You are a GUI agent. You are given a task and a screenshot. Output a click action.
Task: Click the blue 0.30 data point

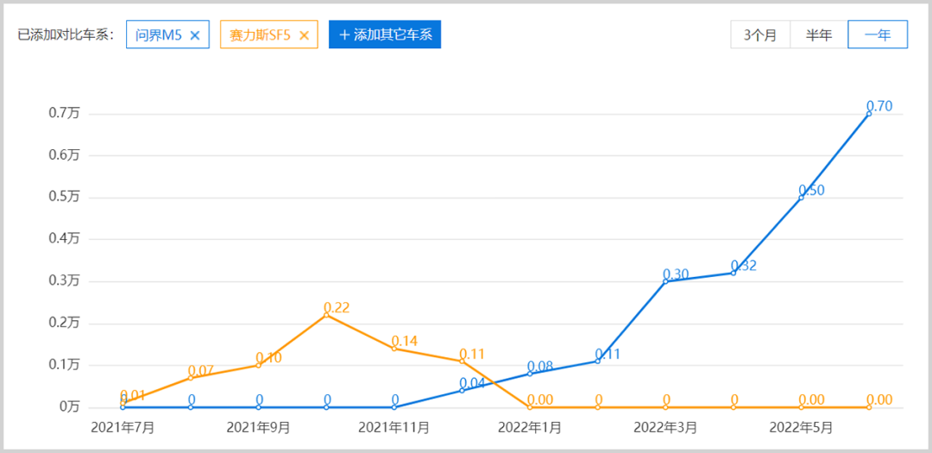coord(665,281)
